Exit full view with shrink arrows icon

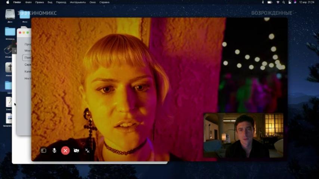click(87, 151)
